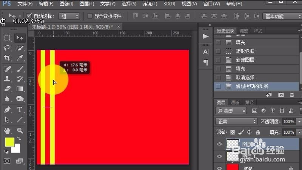The width and height of the screenshot is (302, 170).
Task: Filter layers by shape layer icon
Action: point(282,111)
